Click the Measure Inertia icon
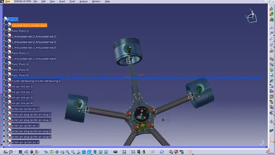Viewport: 275px width, 155px height. coord(144,152)
